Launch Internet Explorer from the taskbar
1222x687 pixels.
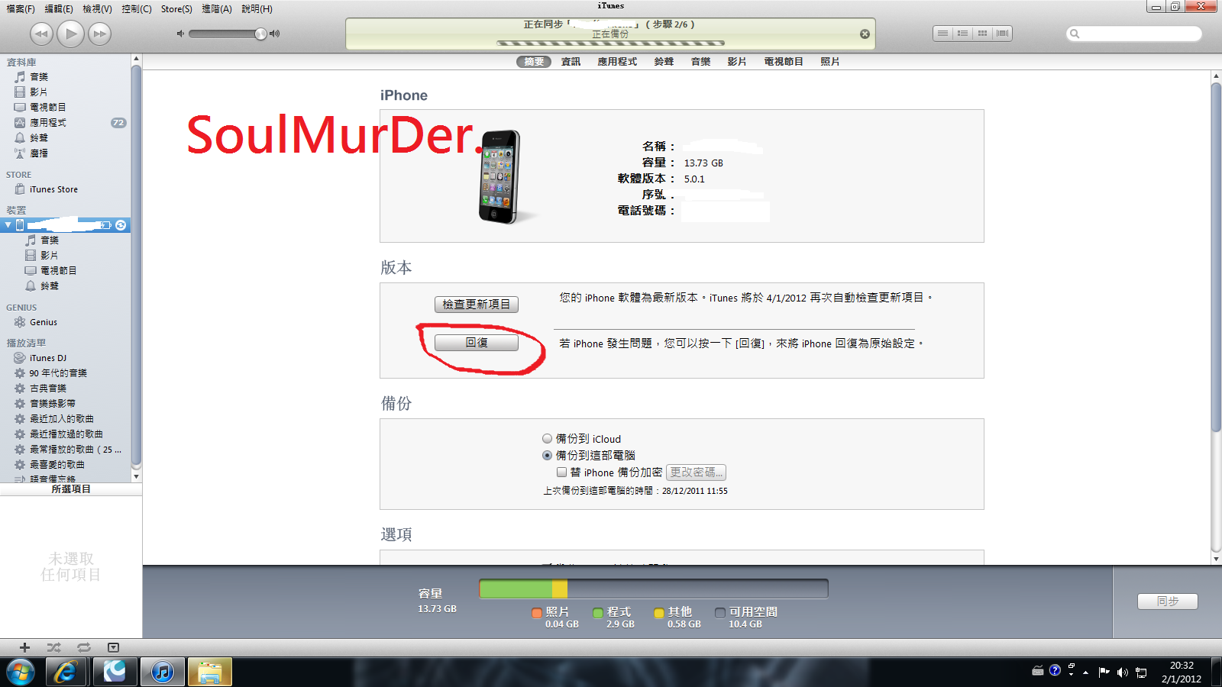click(66, 672)
